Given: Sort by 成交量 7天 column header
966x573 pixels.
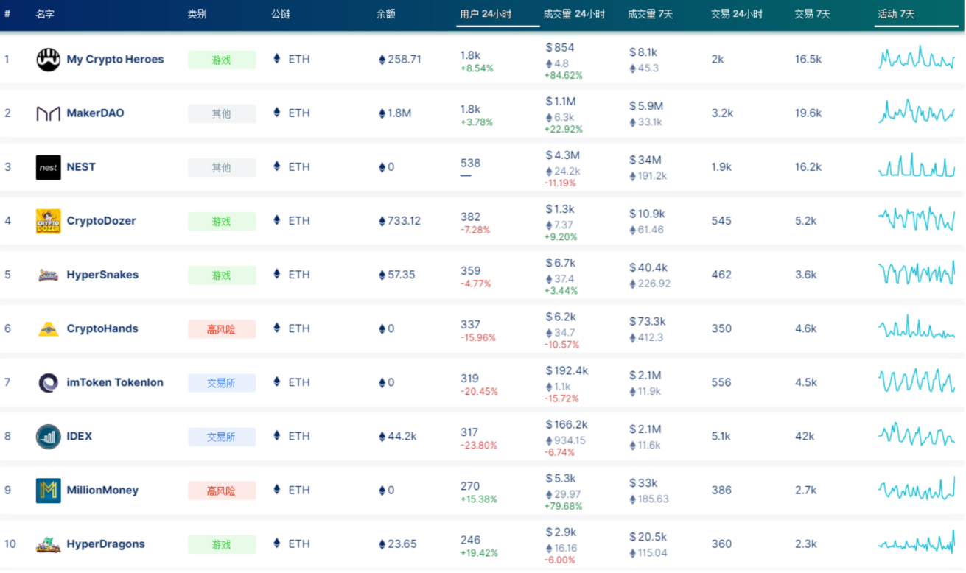Looking at the screenshot, I should pos(650,14).
